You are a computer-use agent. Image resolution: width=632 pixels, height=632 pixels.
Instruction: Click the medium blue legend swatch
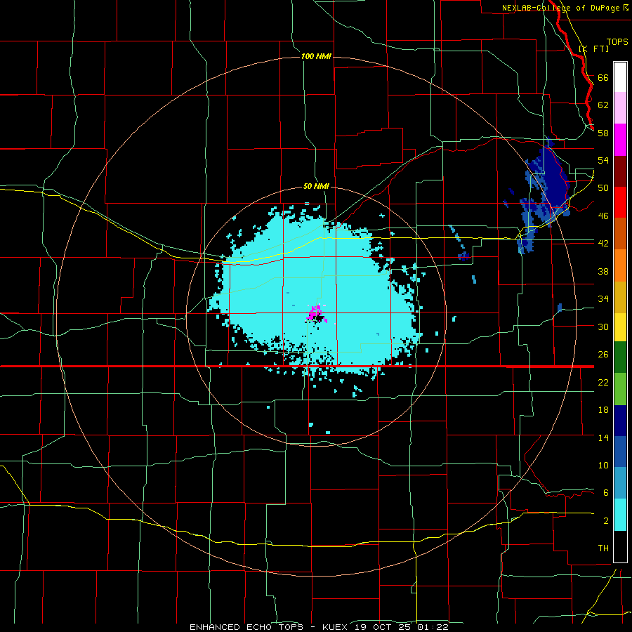point(620,452)
